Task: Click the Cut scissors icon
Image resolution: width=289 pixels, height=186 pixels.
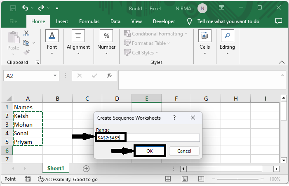Action: coord(26,33)
